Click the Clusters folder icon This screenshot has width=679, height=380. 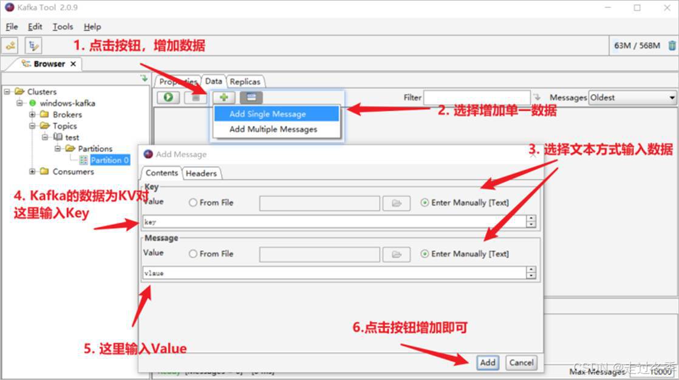point(19,92)
